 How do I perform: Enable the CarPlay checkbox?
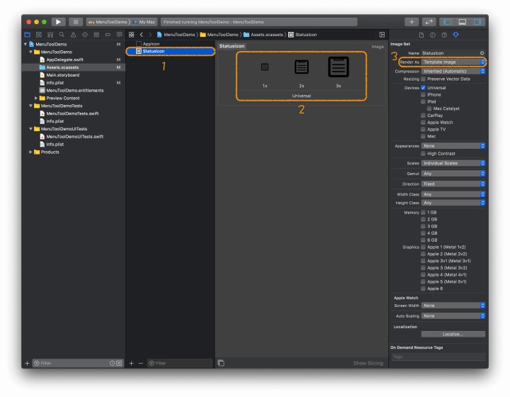(x=423, y=115)
